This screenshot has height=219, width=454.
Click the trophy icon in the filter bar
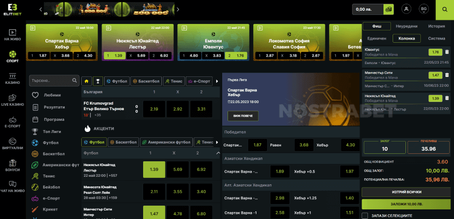coord(98,81)
